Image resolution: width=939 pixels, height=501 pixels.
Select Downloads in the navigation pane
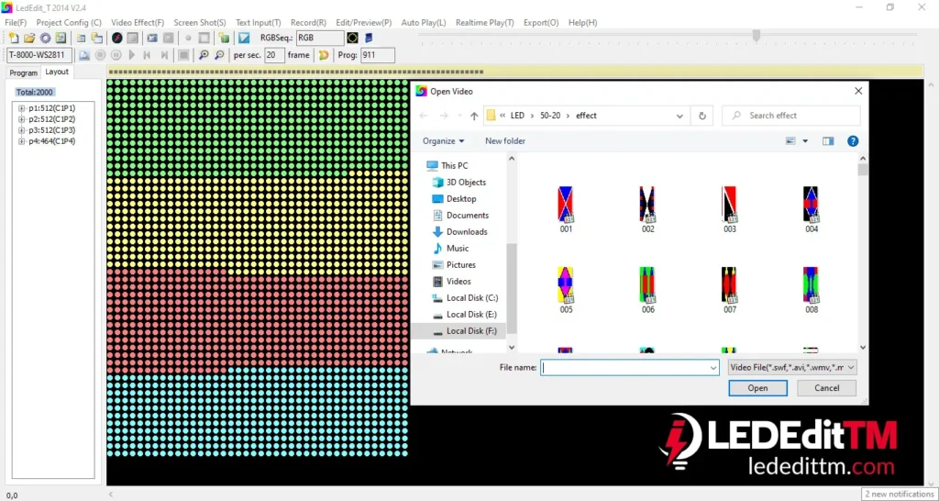pyautogui.click(x=466, y=232)
